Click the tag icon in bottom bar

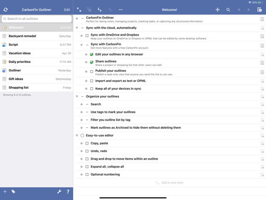pos(13,192)
